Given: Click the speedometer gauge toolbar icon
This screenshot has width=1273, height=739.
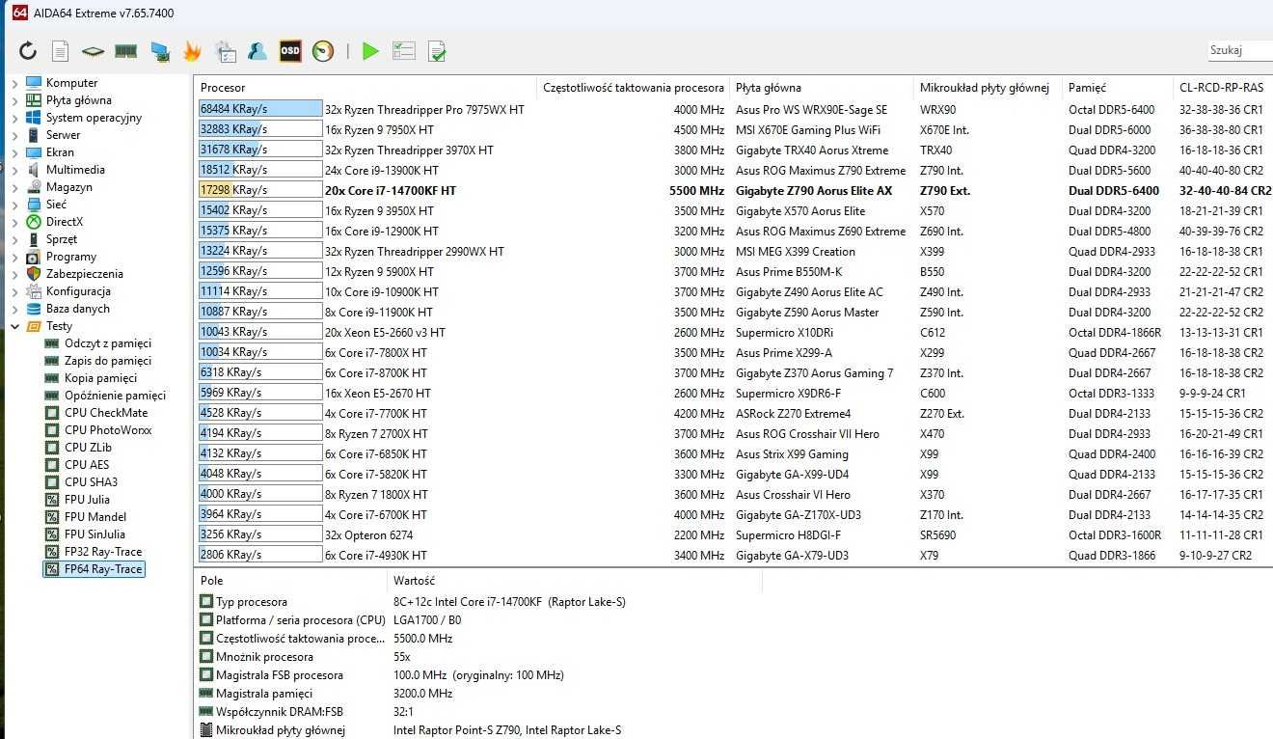Looking at the screenshot, I should pyautogui.click(x=323, y=51).
